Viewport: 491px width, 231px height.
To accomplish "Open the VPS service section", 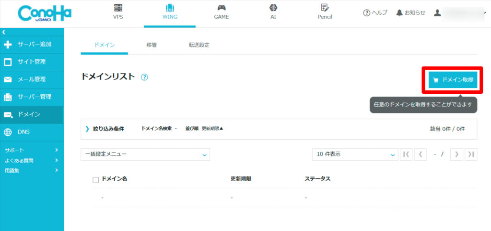I will 118,12.
